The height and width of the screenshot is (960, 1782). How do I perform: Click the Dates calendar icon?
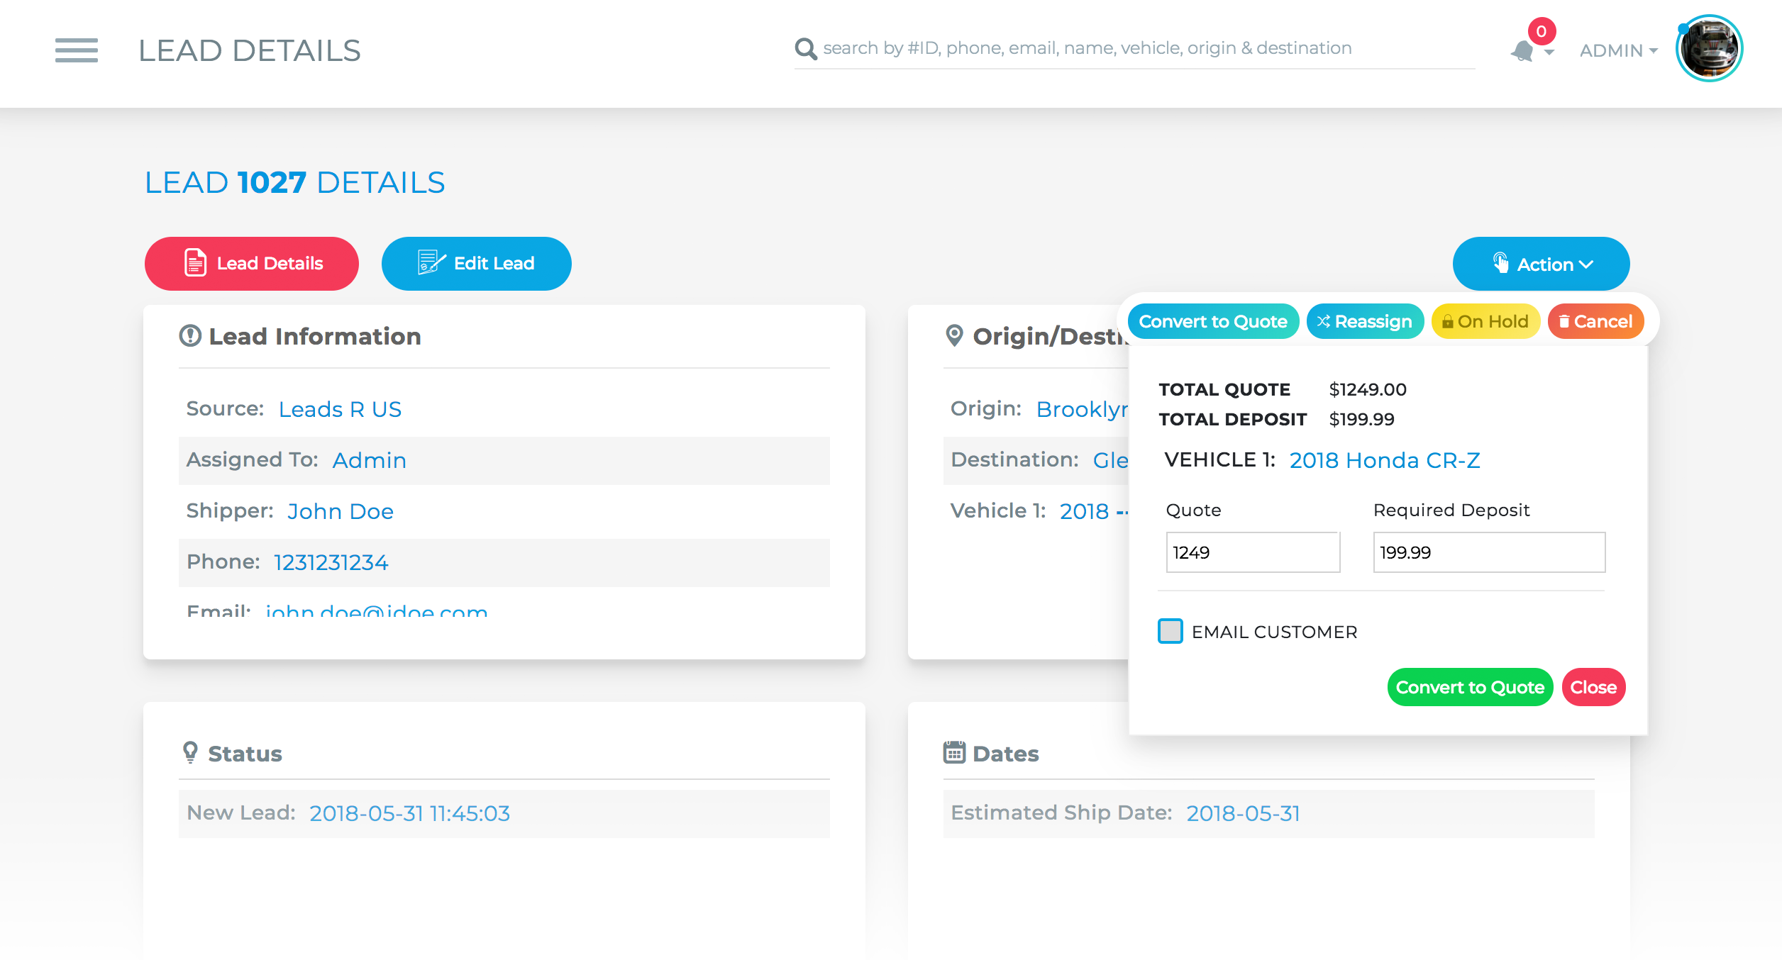[954, 752]
